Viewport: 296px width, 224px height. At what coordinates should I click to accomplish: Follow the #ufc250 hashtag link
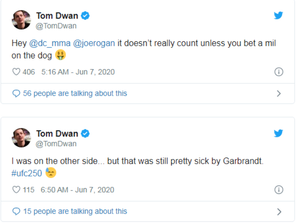27,173
